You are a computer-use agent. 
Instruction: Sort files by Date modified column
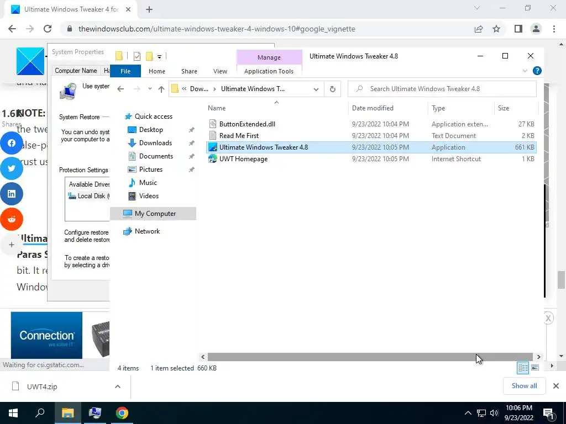tap(373, 108)
